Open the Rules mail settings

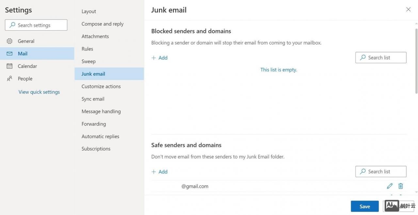coord(87,49)
